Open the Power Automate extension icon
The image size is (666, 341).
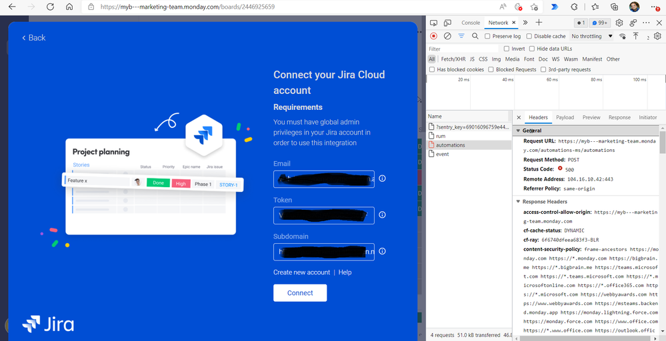[555, 7]
